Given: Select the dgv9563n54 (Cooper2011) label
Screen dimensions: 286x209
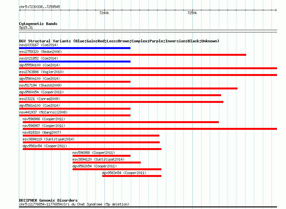Looking at the screenshot, I should (124, 173).
